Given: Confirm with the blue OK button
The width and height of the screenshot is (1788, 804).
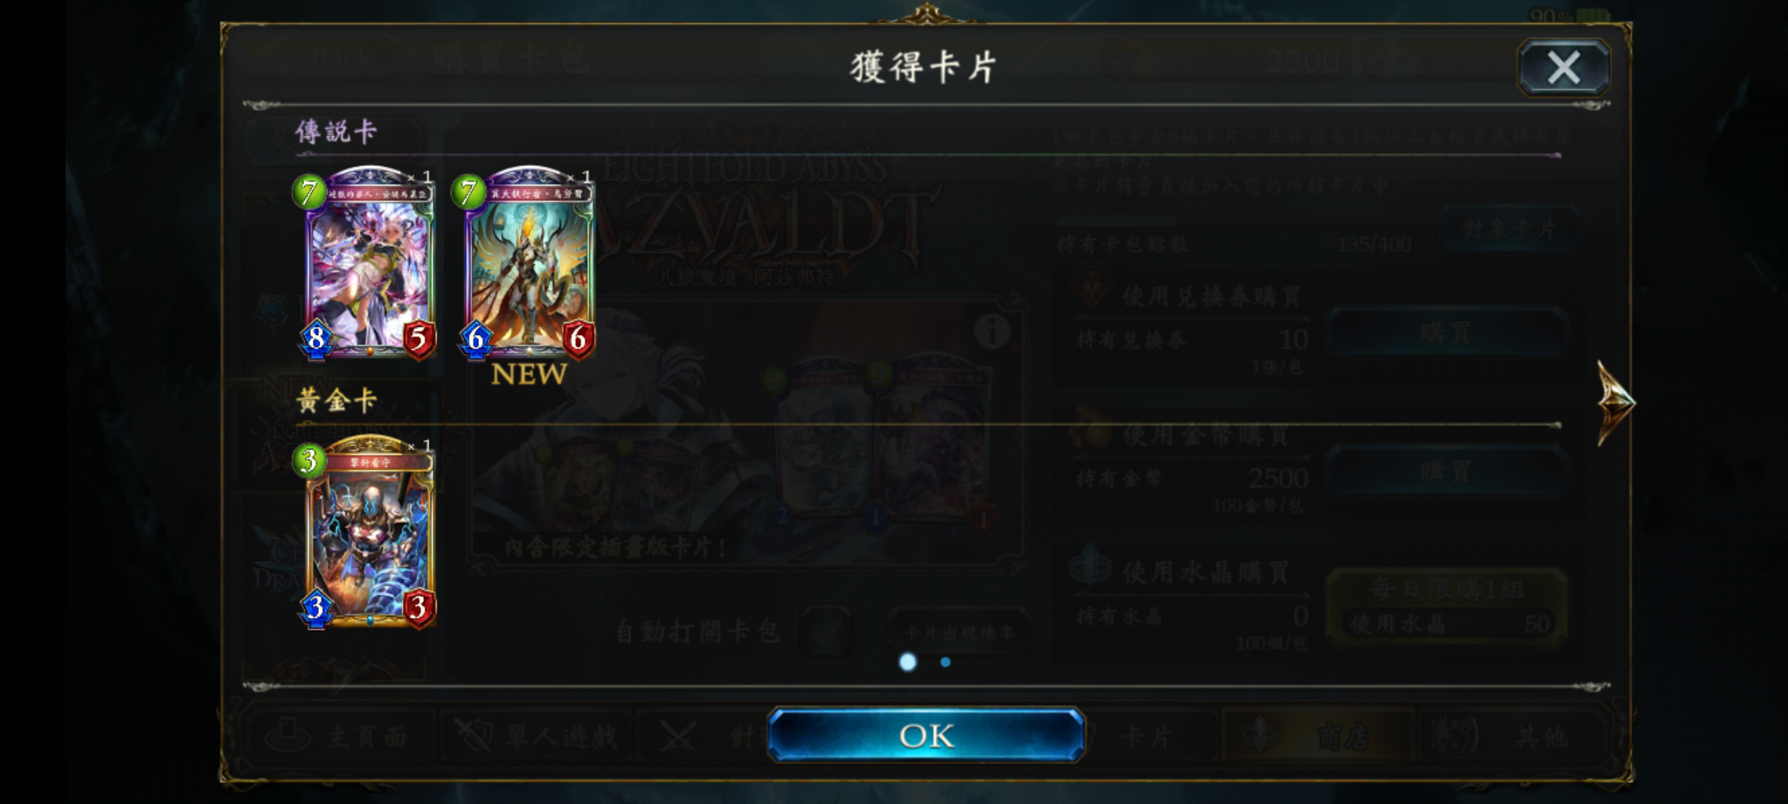Looking at the screenshot, I should coord(926,735).
